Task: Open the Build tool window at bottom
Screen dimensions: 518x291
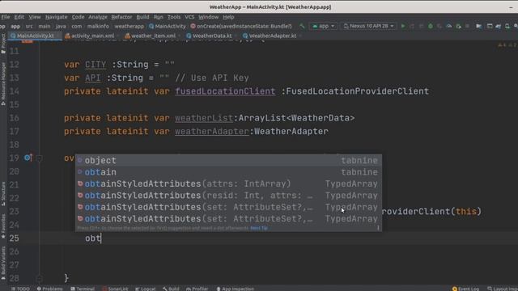Action: coord(171,289)
